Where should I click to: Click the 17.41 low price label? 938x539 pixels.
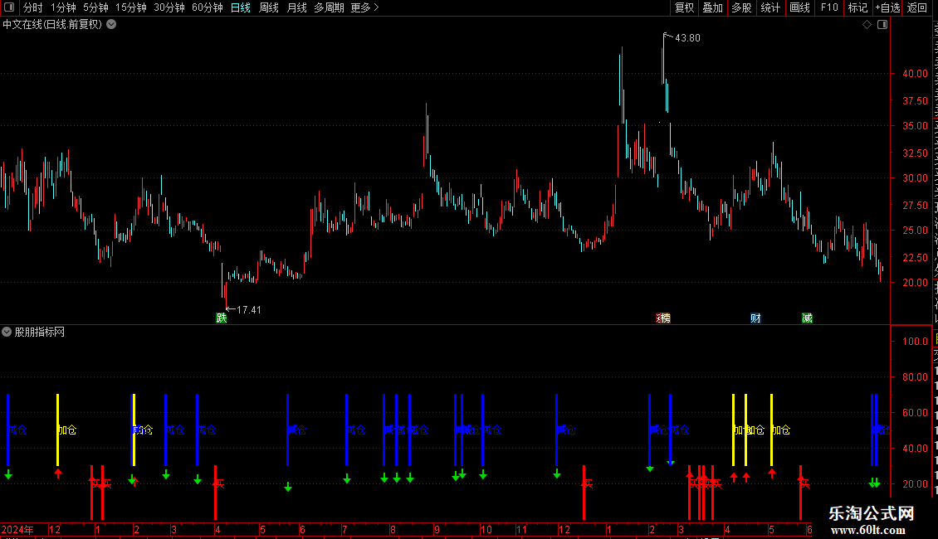tap(249, 309)
